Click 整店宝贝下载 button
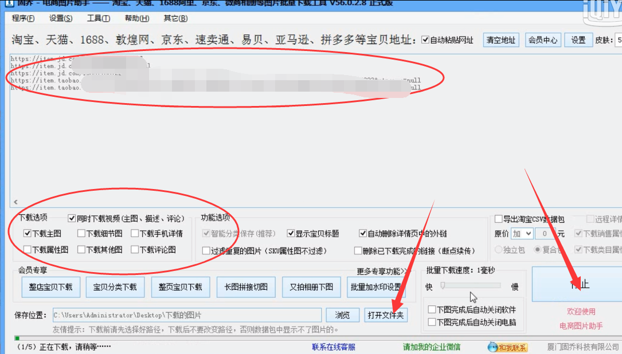 point(50,287)
